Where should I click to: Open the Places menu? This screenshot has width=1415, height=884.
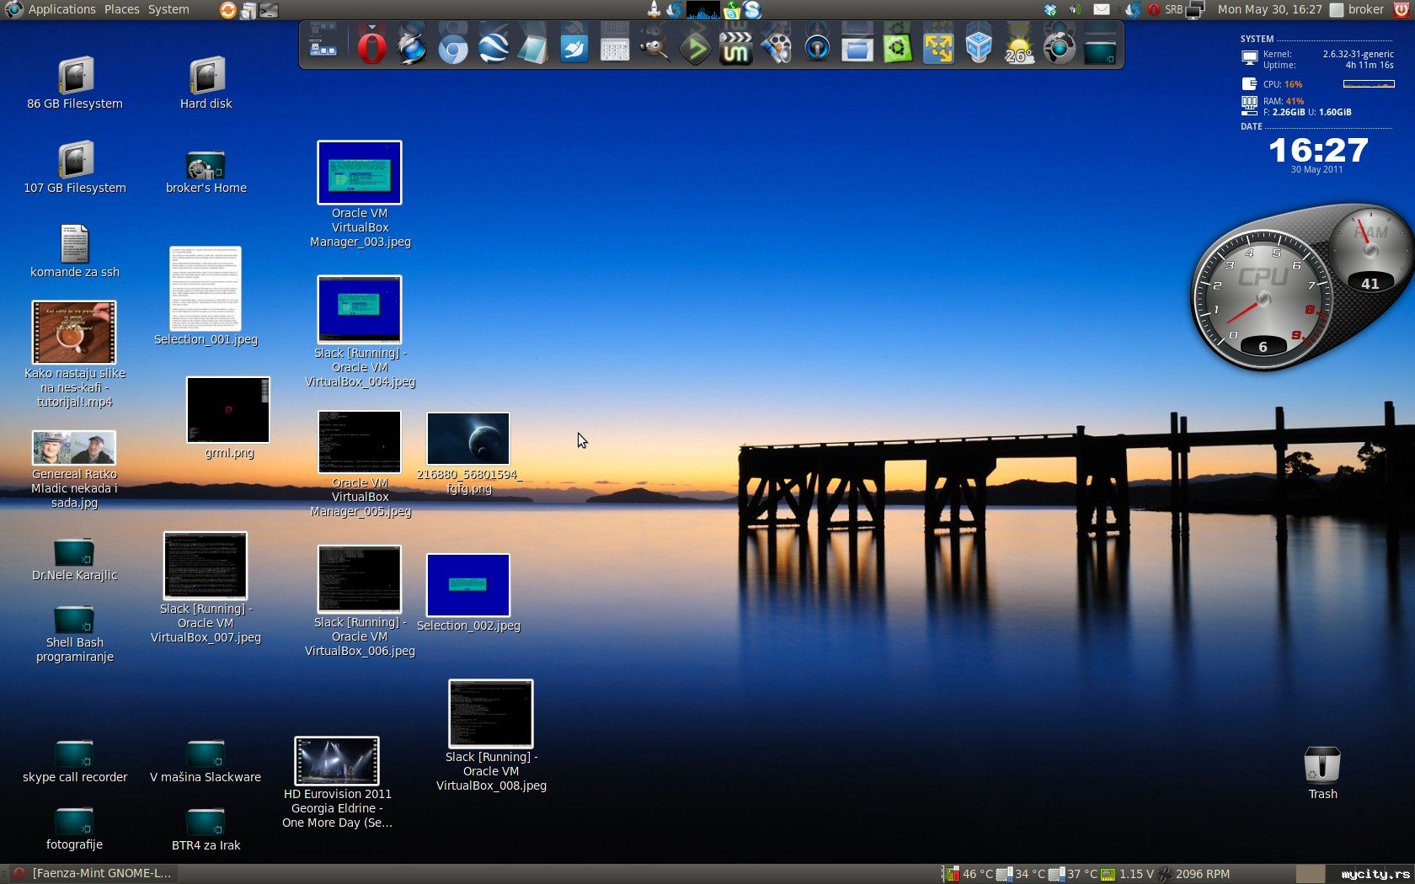pyautogui.click(x=122, y=9)
